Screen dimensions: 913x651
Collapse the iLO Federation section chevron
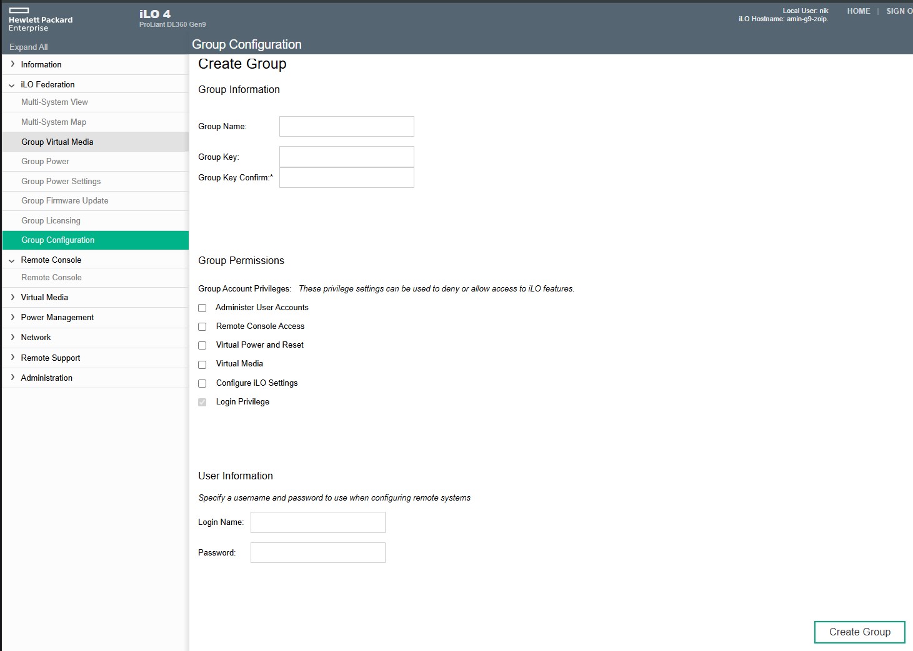pyautogui.click(x=12, y=85)
